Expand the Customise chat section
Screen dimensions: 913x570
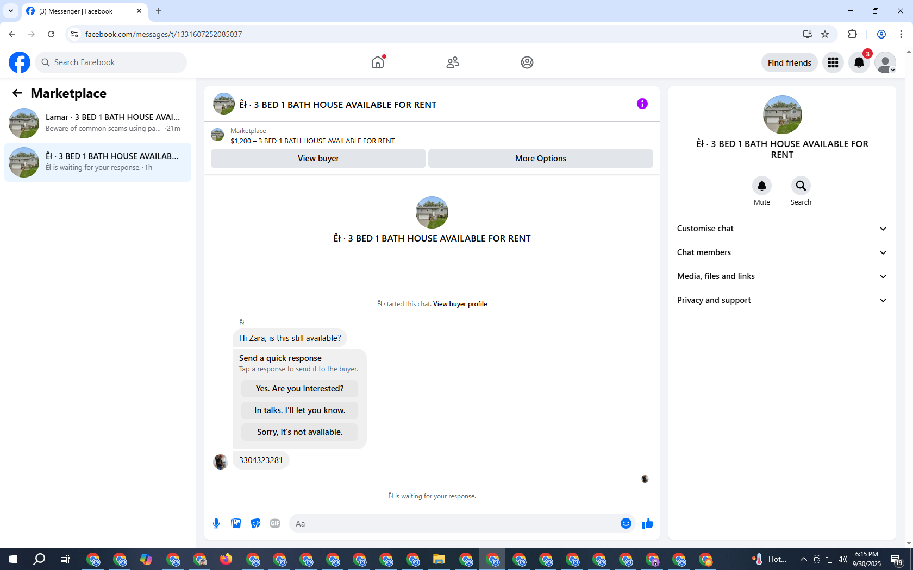tap(782, 229)
